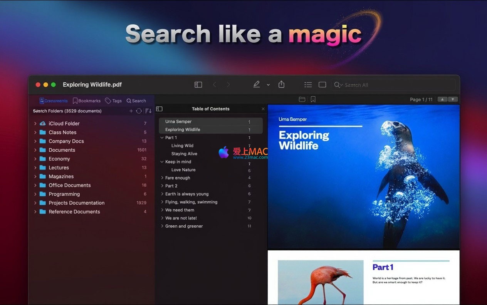
Task: Add a search folder with plus icon
Action: pyautogui.click(x=131, y=111)
